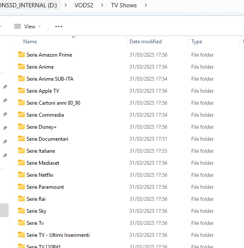The height and width of the screenshot is (248, 244).
Task: Select the Serie Cartoni anni 80_90 name
Action: pos(54,103)
